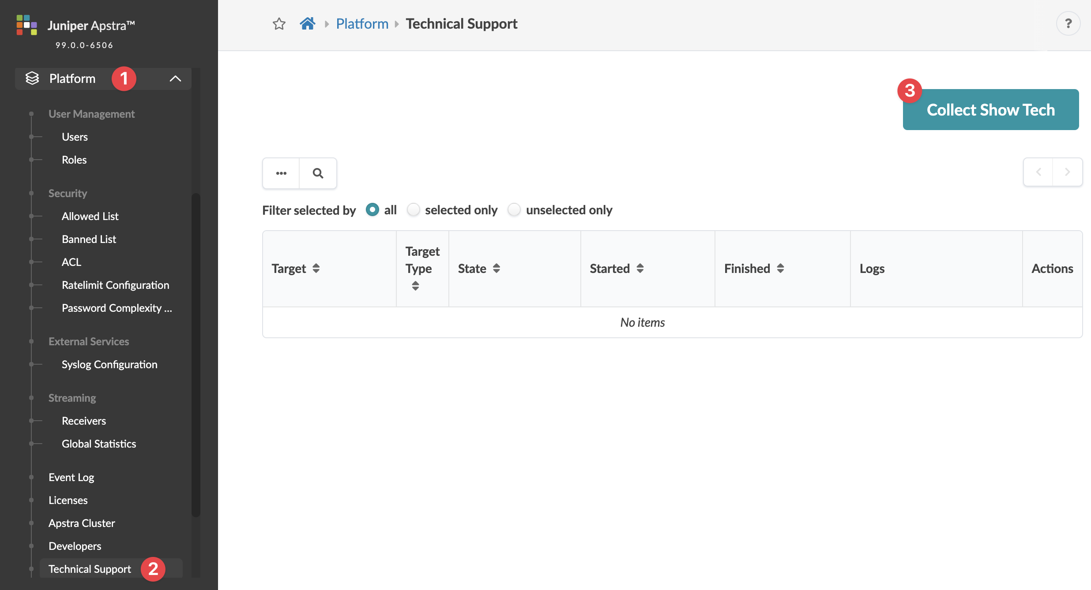Viewport: 1091px width, 590px height.
Task: Click Platform breadcrumb link
Action: (x=362, y=24)
